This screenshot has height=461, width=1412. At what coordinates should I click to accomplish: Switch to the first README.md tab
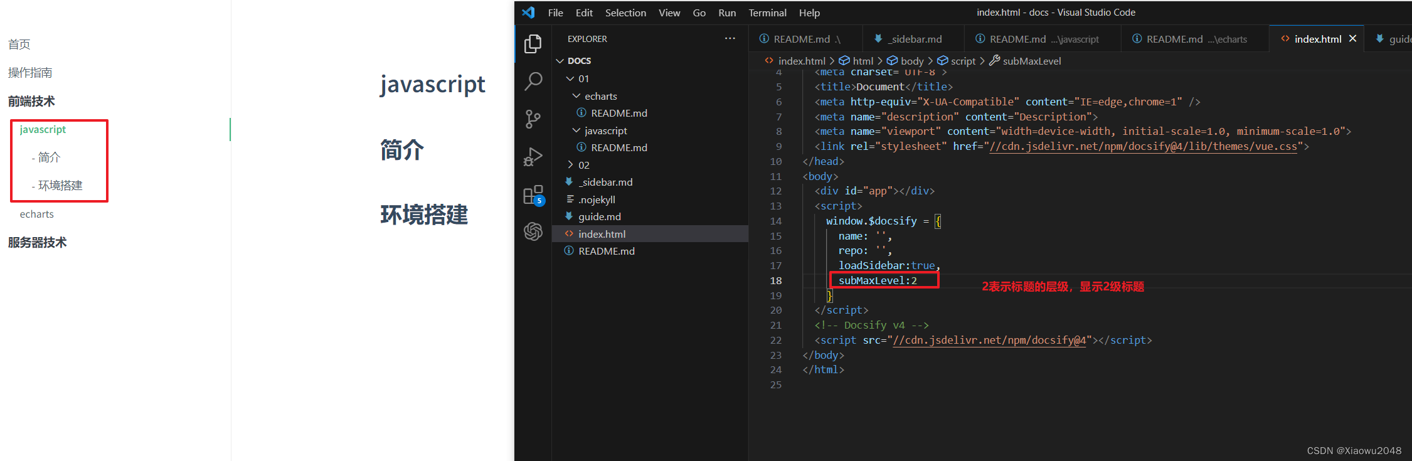805,39
